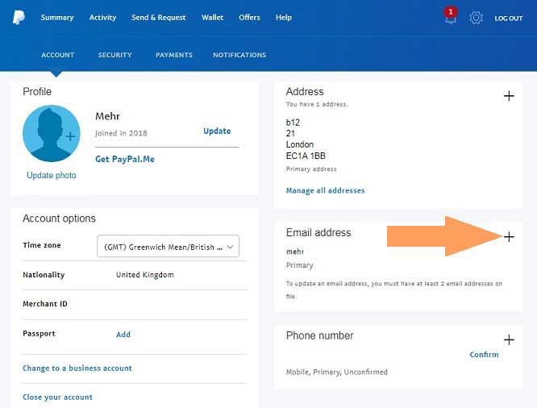Click the PayPal logo icon

click(19, 18)
